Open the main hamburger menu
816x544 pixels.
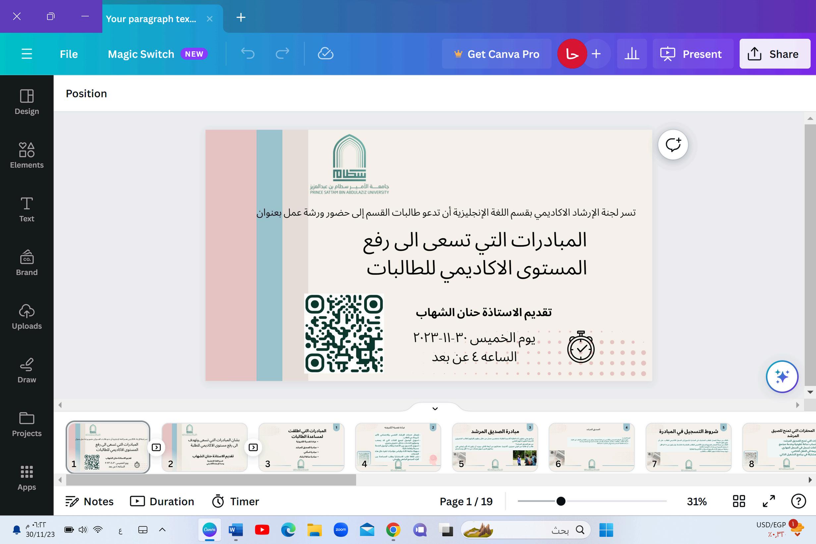click(x=27, y=54)
